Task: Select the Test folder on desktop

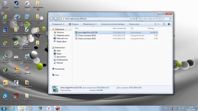Action: click(x=38, y=44)
